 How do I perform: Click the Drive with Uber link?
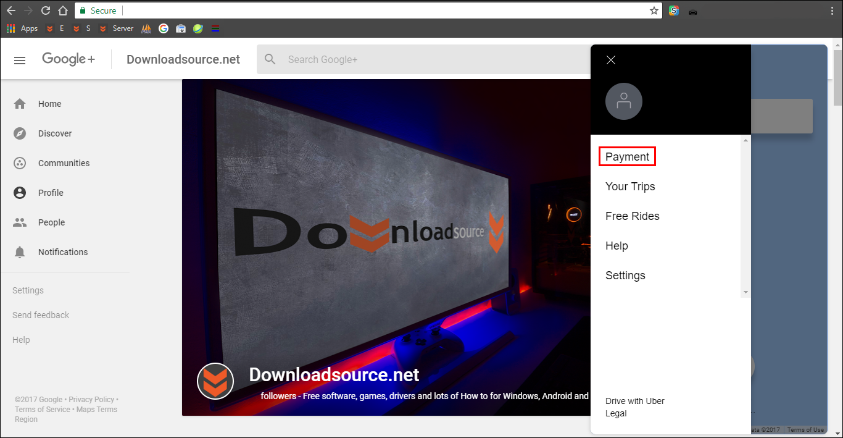[635, 401]
